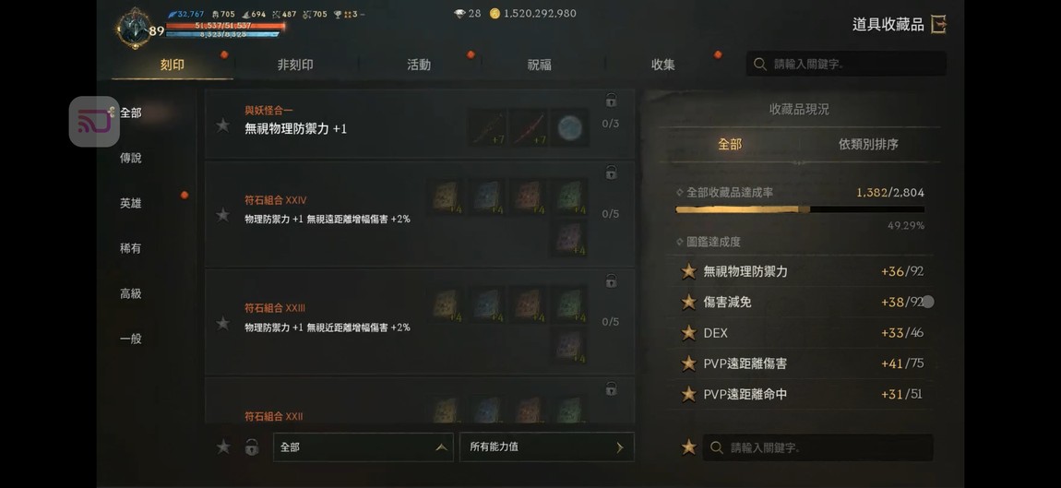Image resolution: width=1061 pixels, height=488 pixels.
Task: Switch to the 非刻印 tab
Action: pos(295,65)
